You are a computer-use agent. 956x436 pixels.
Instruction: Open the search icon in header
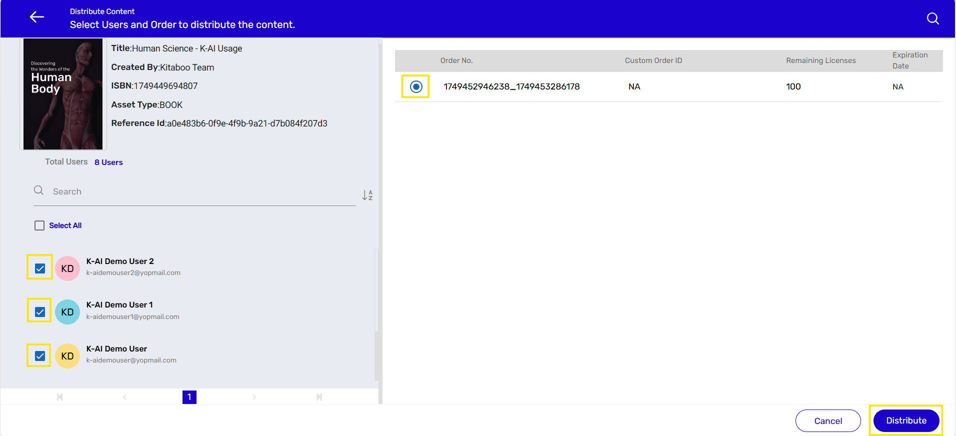click(932, 18)
